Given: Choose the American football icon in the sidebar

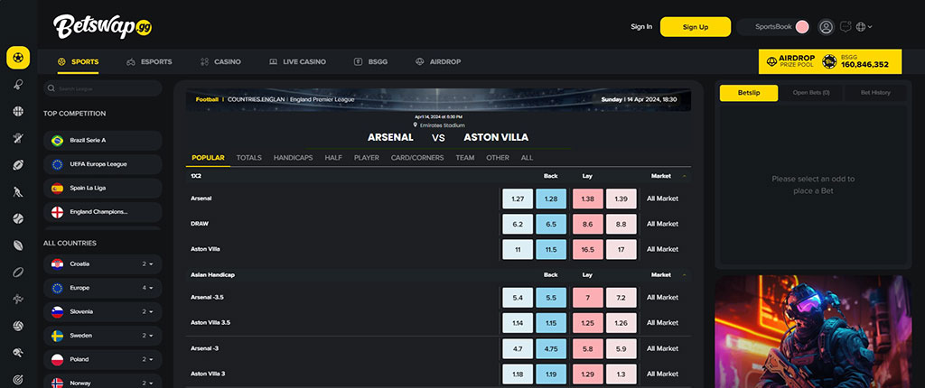Looking at the screenshot, I should click(18, 164).
